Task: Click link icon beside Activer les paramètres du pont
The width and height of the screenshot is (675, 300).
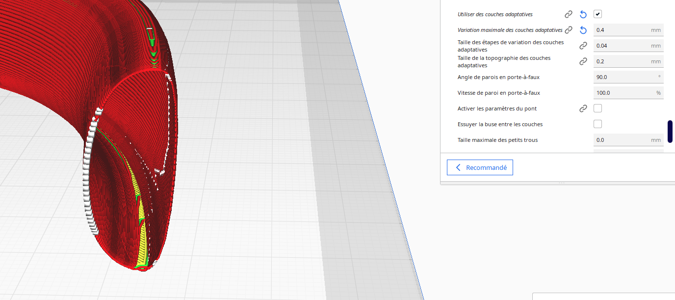Action: coord(583,109)
